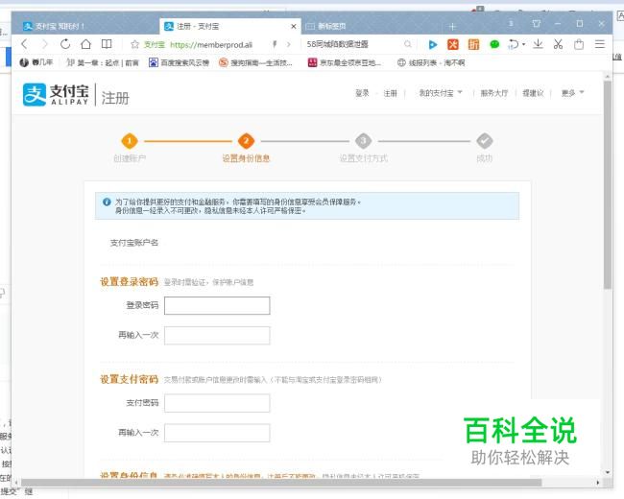The image size is (624, 499).
Task: Open the orange discount extension icon
Action: [x=473, y=44]
